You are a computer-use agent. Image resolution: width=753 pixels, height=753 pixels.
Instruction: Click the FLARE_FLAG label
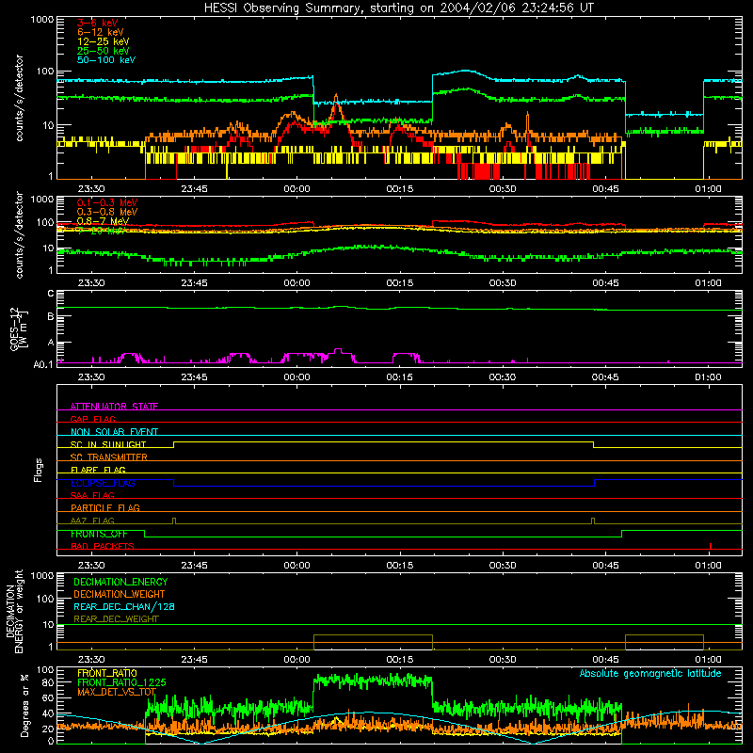click(98, 470)
